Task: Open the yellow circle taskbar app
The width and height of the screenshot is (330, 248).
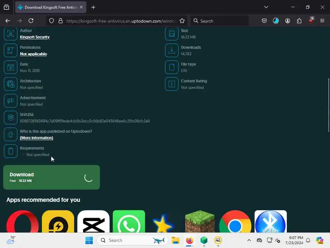Action: coord(218,240)
